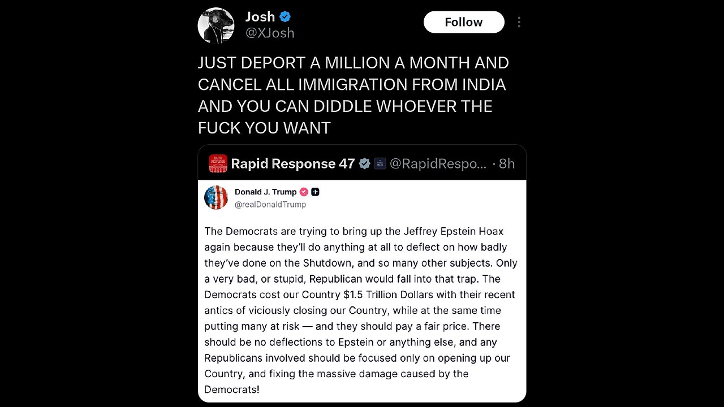Viewport: 724px width, 407px height.
Task: Open the @realDonaldTrump handle
Action: click(x=270, y=204)
